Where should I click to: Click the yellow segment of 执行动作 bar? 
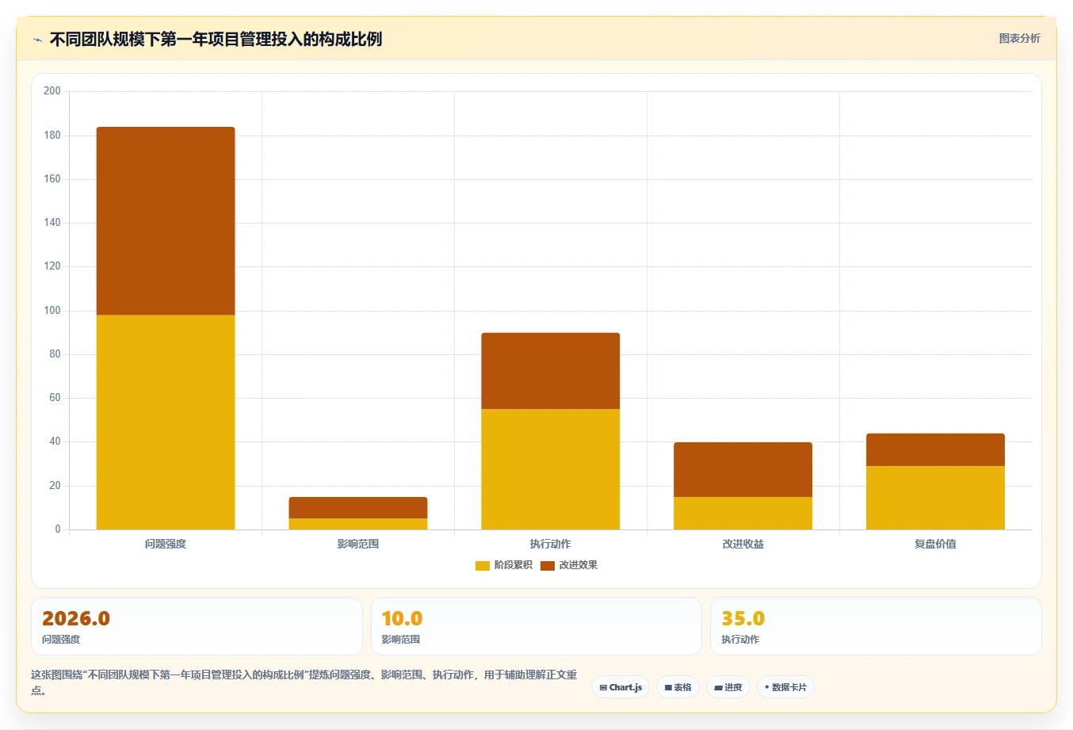(551, 469)
